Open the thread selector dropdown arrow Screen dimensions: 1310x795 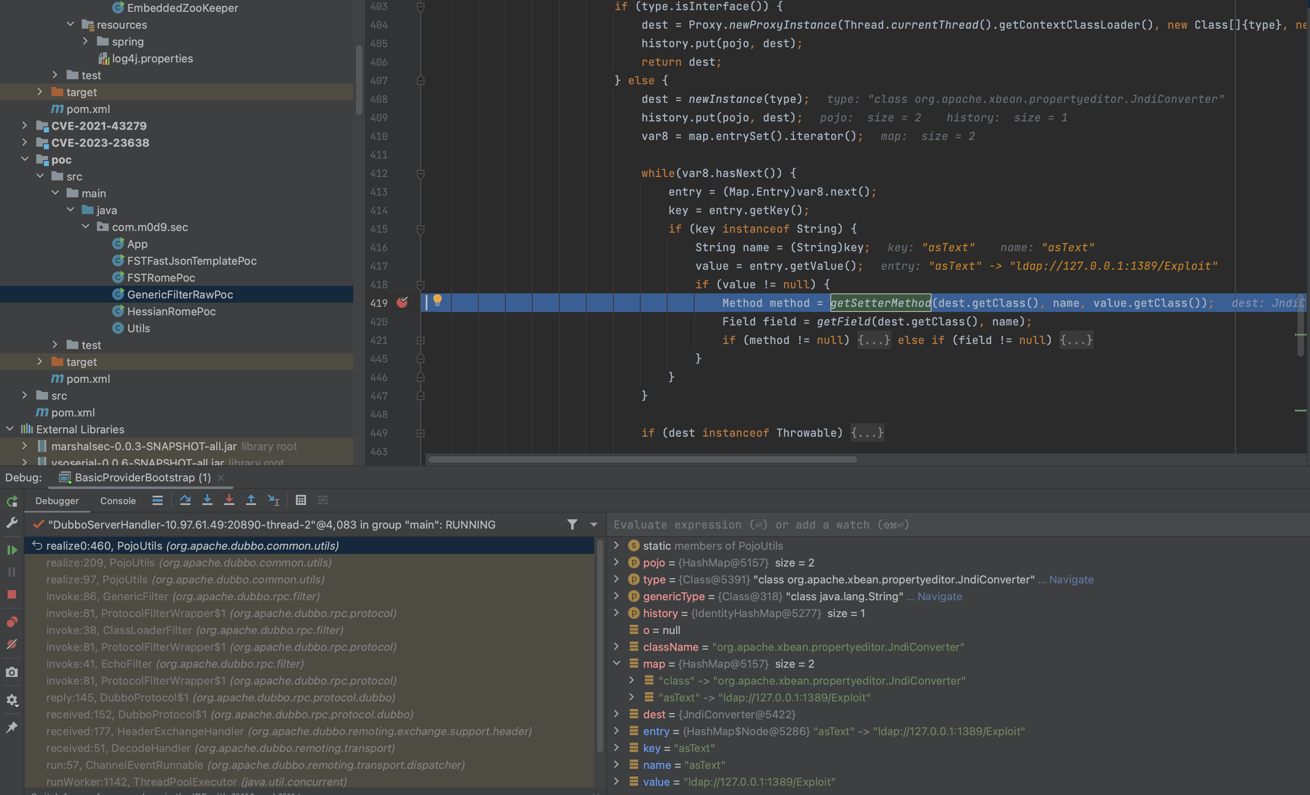(594, 524)
